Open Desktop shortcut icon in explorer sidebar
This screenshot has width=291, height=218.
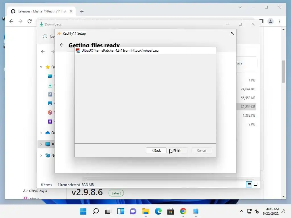(x=50, y=76)
